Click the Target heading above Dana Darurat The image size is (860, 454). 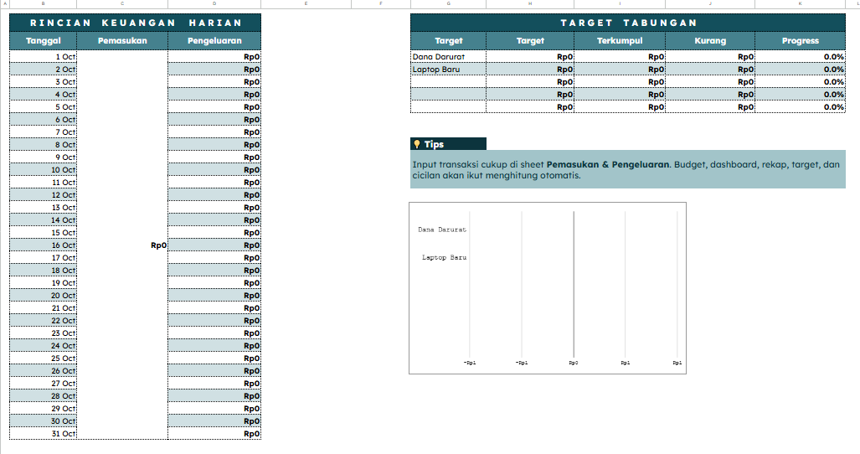[448, 40]
